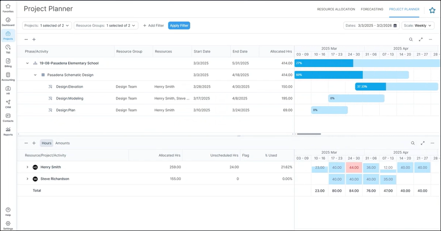
Task: Collapse the Pasadena Schematic Design phase
Action: coord(35,75)
